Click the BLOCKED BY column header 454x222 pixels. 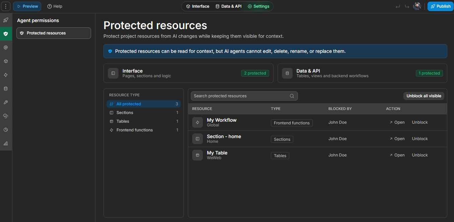click(x=340, y=109)
